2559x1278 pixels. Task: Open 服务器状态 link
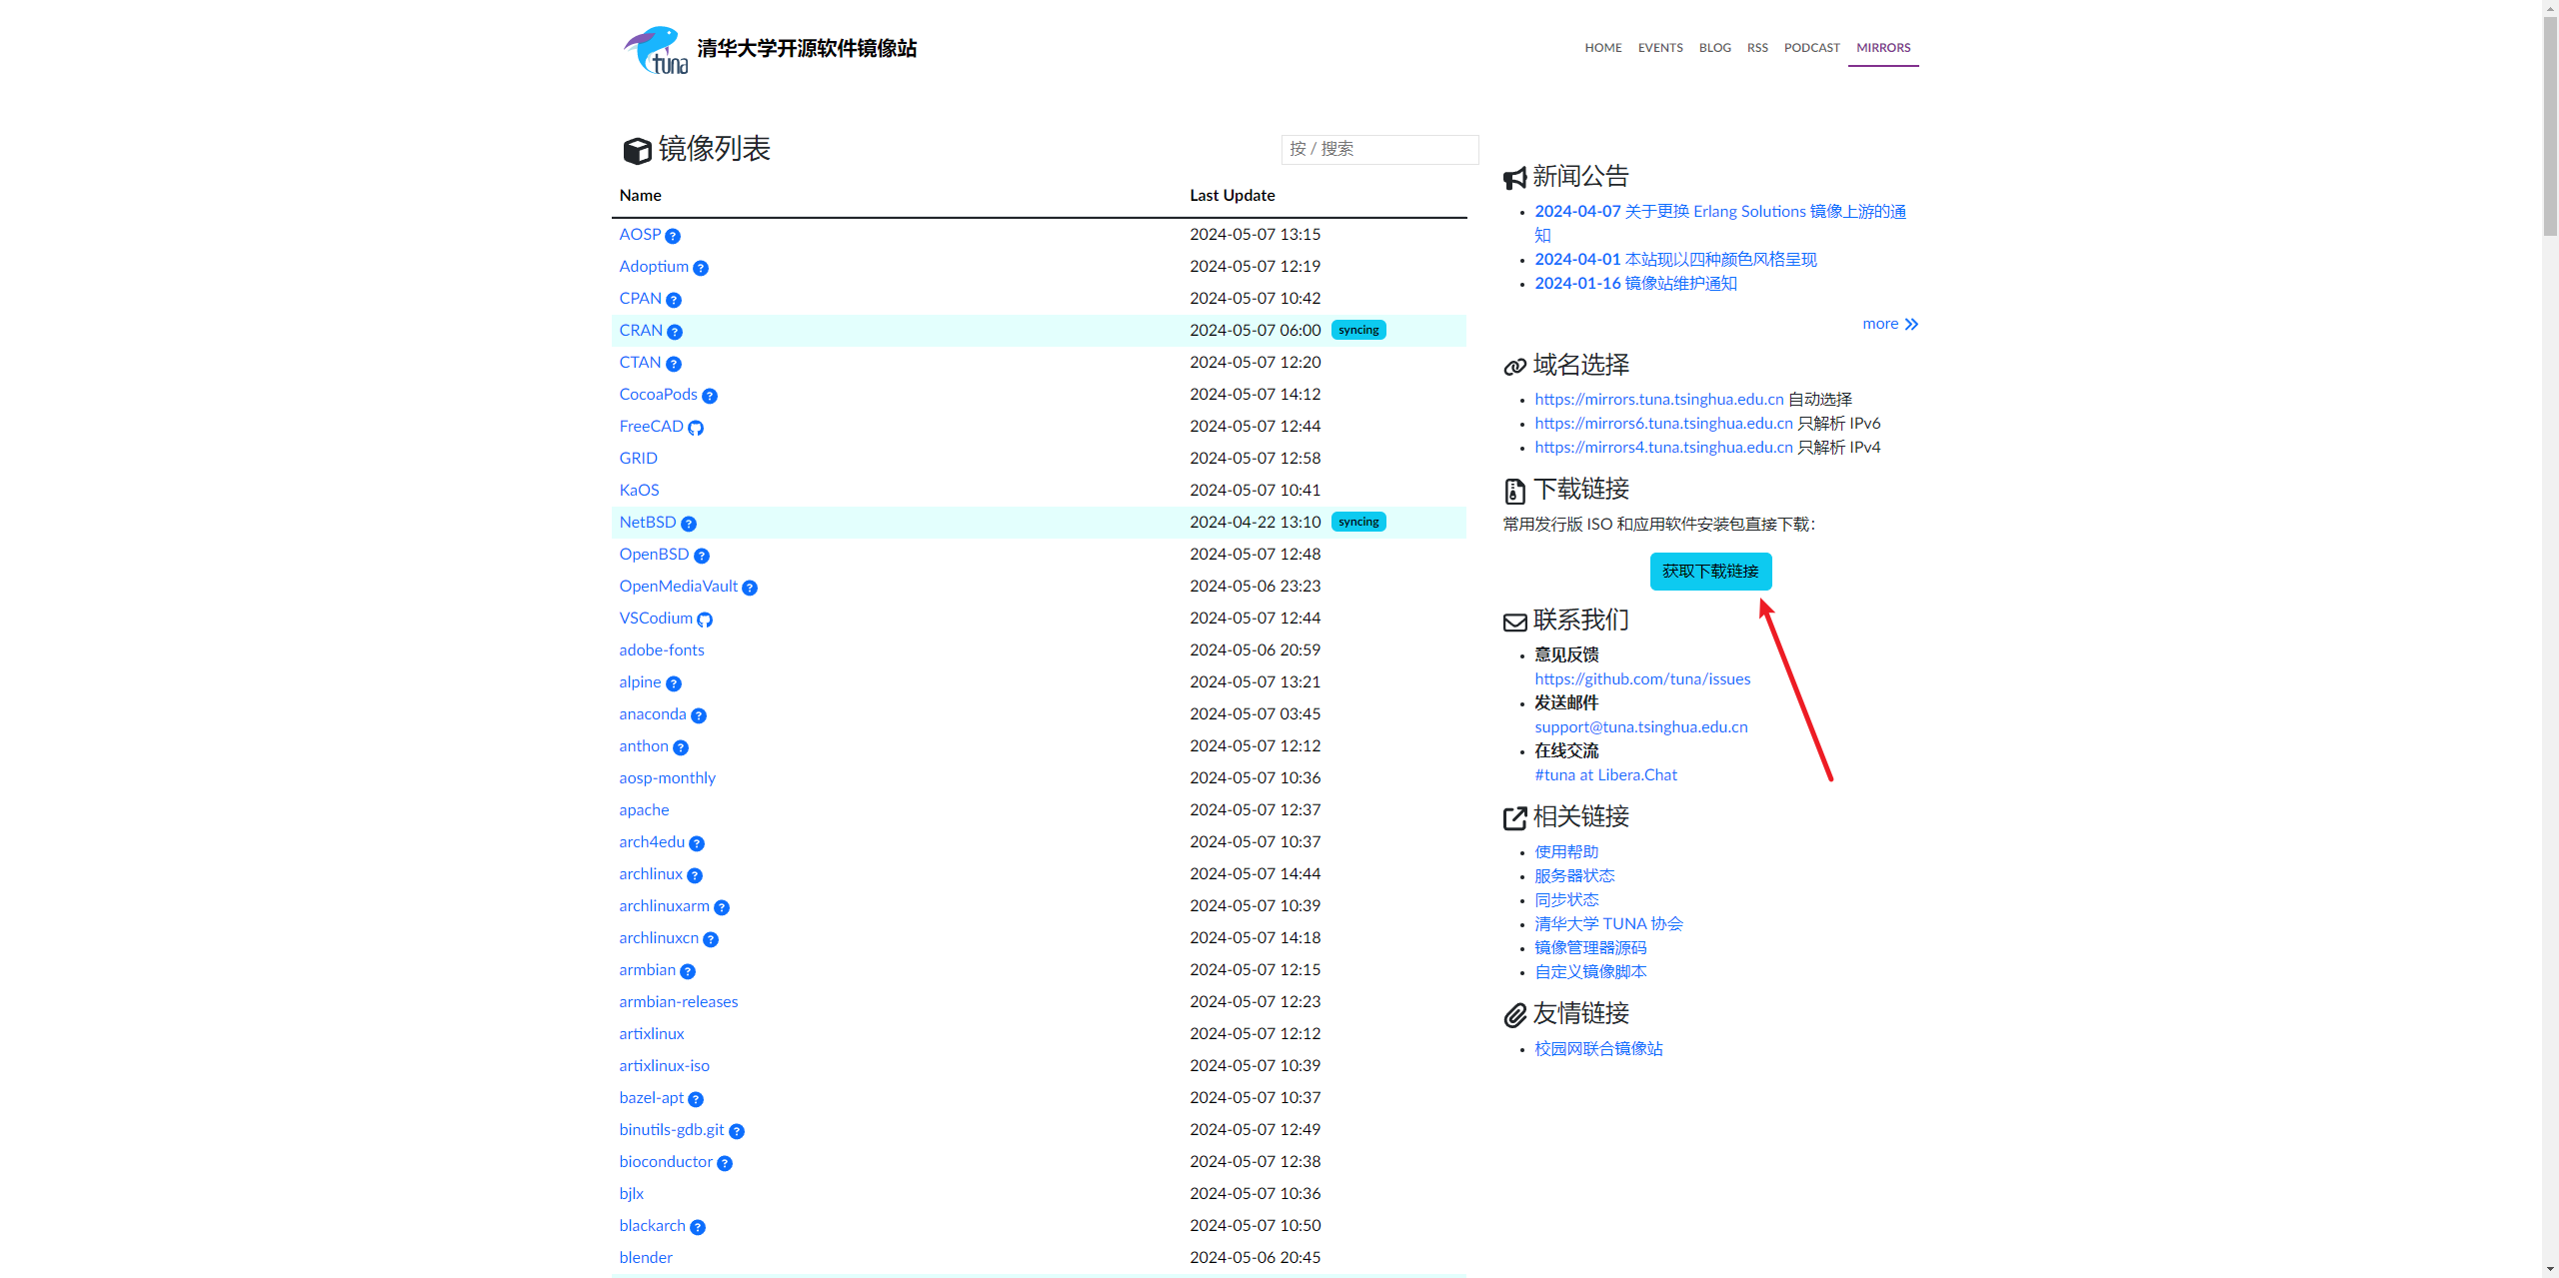point(1574,875)
